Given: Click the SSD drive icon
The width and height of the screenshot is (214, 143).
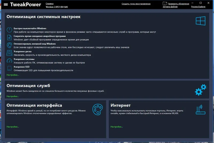Looking at the screenshot, I should pyautogui.click(x=9, y=68).
